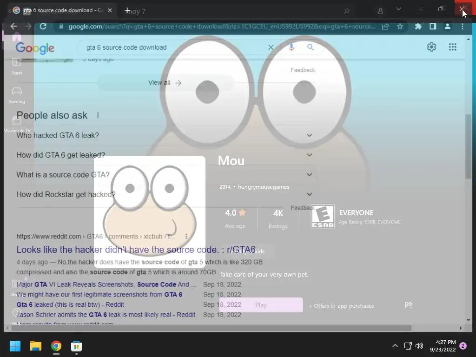The width and height of the screenshot is (476, 357).
Task: Open "Jason Schrier admits the GTA 6 leak" link
Action: pos(106,315)
